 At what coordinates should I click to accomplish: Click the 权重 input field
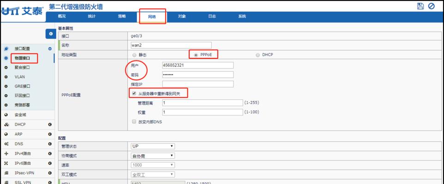[x=203, y=112]
